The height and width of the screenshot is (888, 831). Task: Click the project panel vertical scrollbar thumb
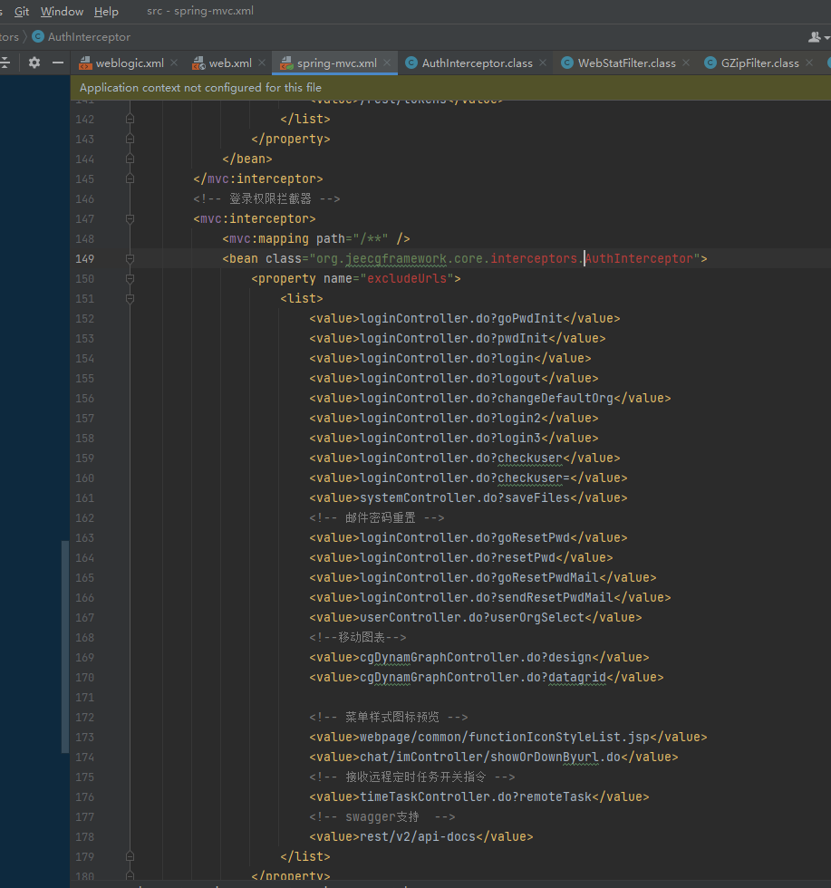[x=64, y=646]
